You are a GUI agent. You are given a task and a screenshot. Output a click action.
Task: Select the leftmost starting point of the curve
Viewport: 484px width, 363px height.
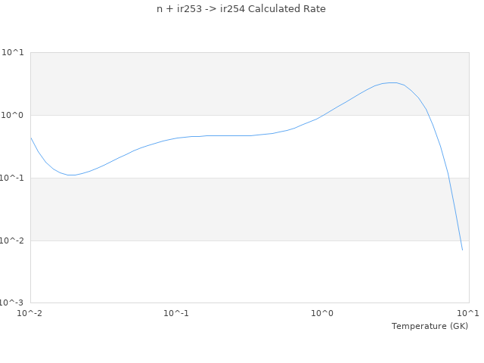tap(30, 137)
